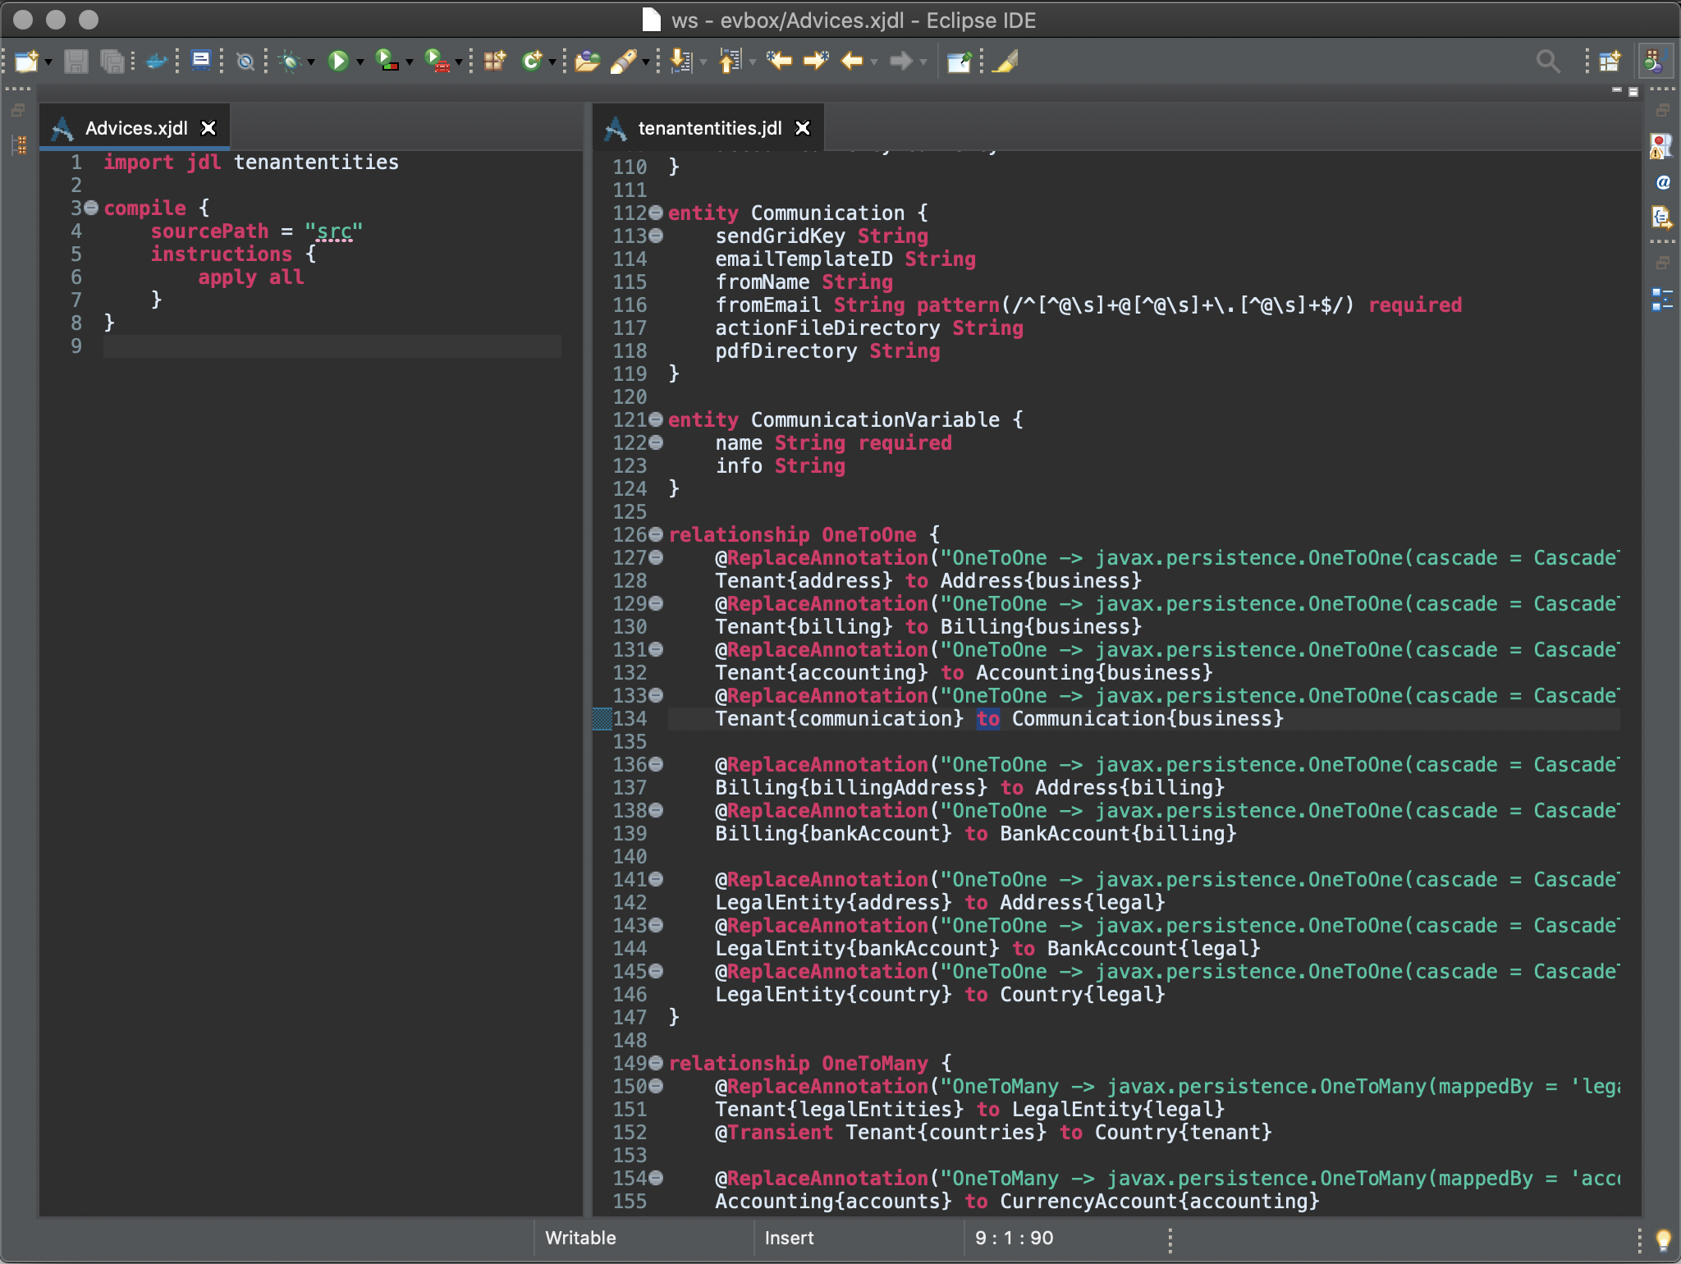The image size is (1681, 1264).
Task: Collapse the compile block on line 3
Action: (91, 208)
